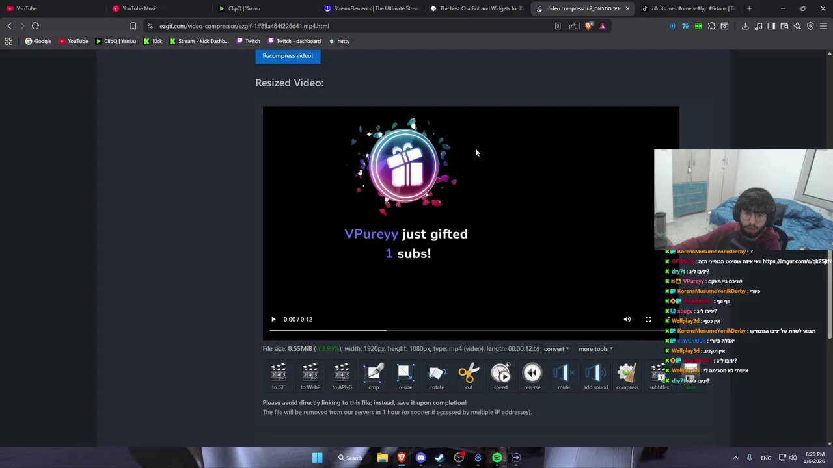The height and width of the screenshot is (468, 833).
Task: Switch to the YouTube Music tab
Action: click(x=159, y=8)
